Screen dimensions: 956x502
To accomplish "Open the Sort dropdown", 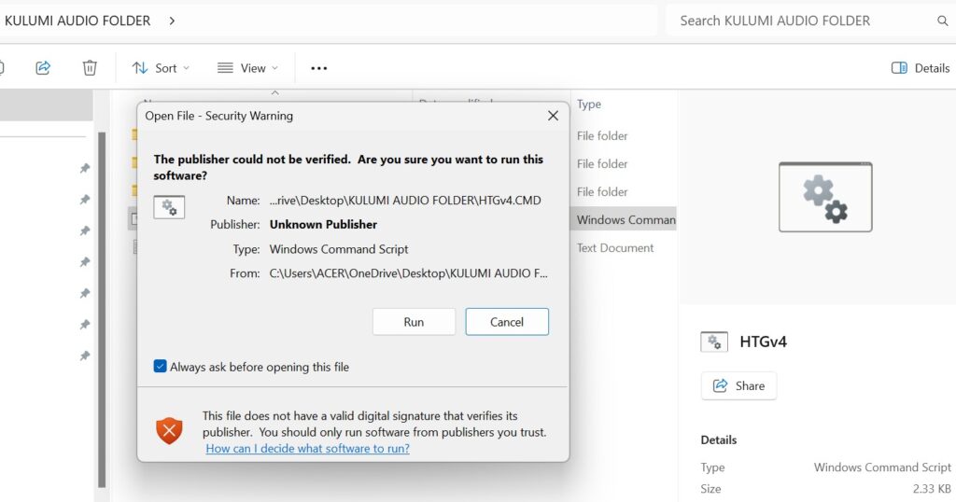I will (161, 67).
